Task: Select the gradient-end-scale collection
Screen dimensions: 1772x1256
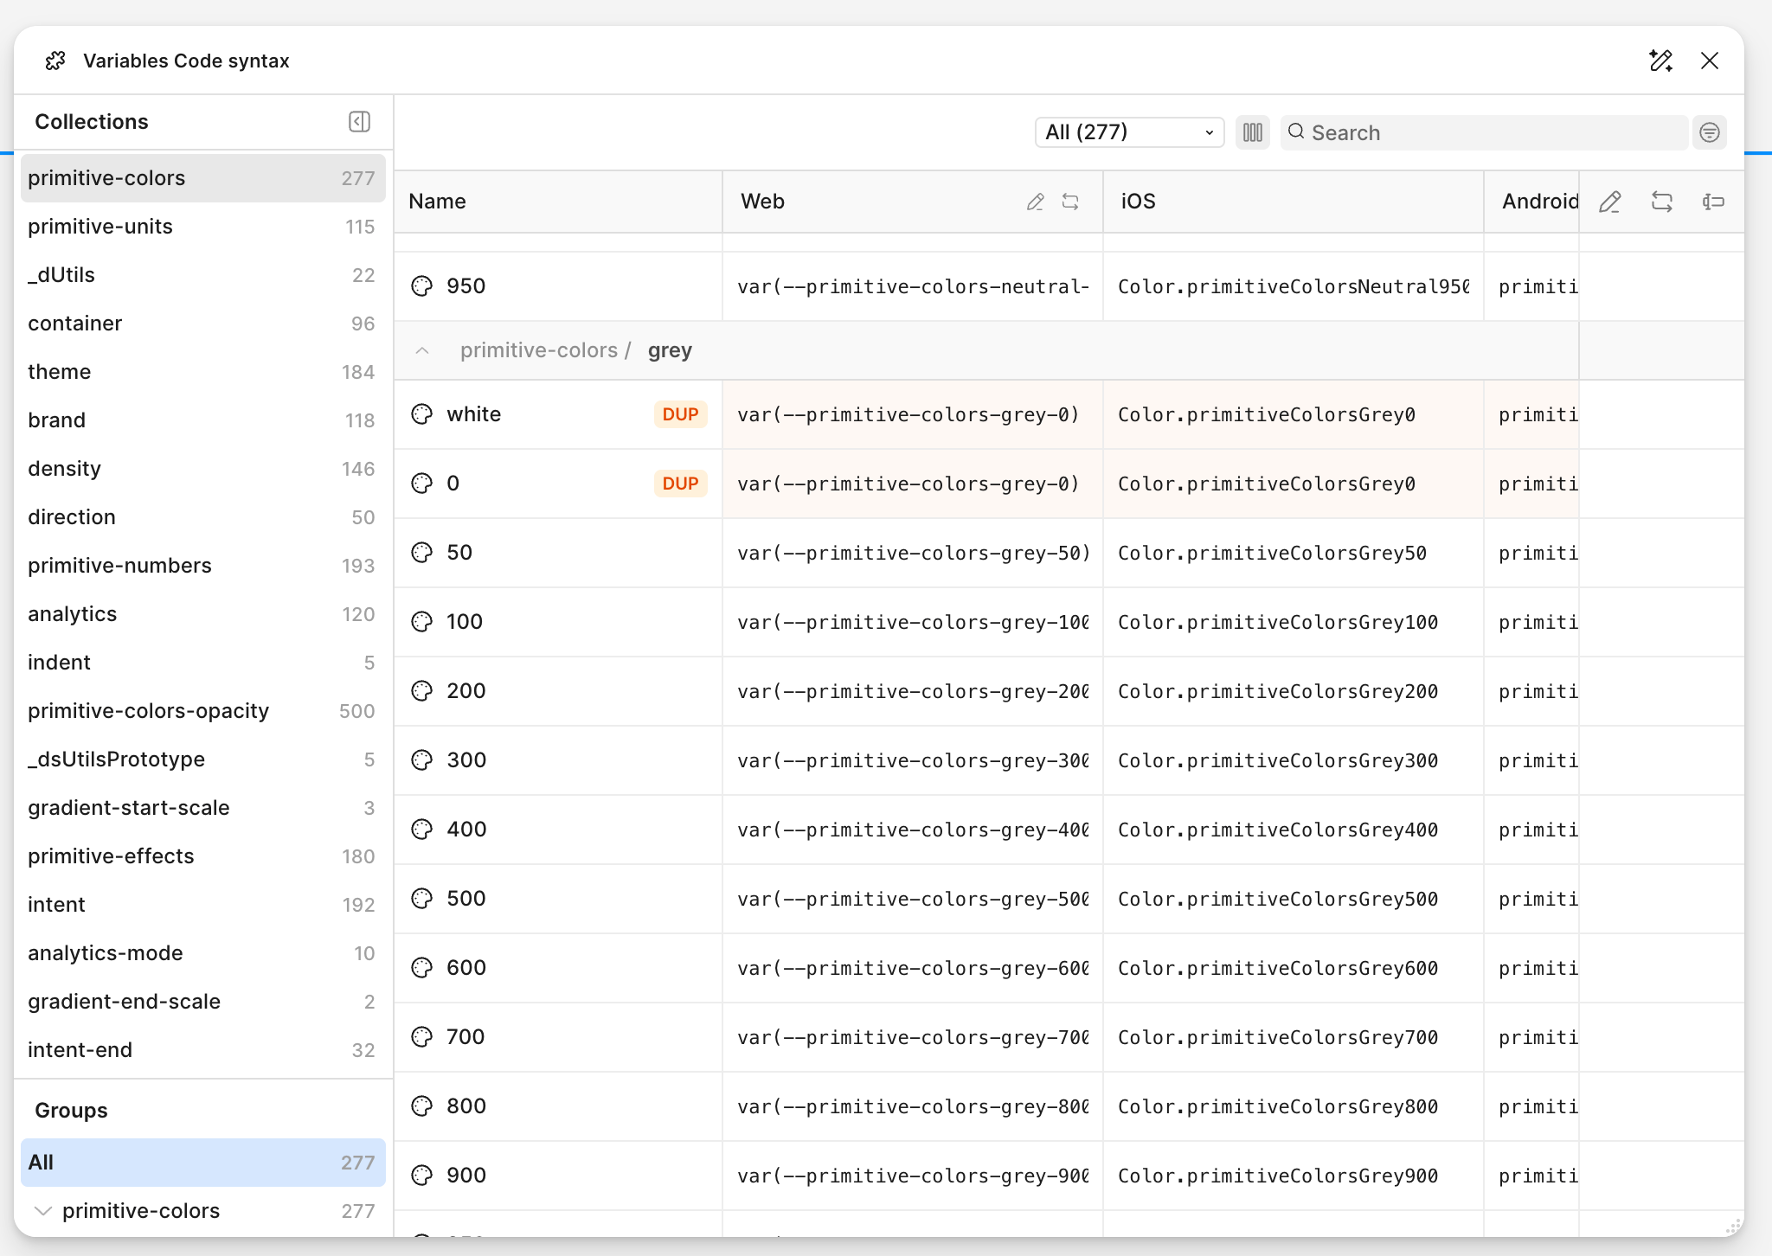Action: coord(203,1002)
